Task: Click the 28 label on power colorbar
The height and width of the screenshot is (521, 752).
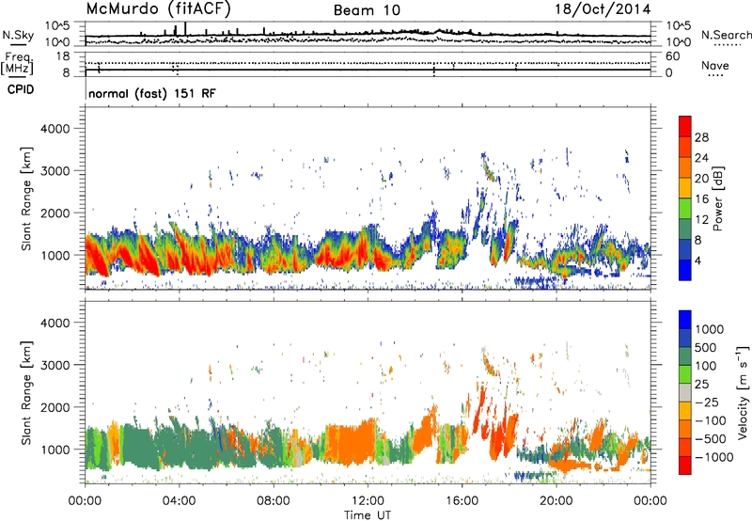Action: 701,137
